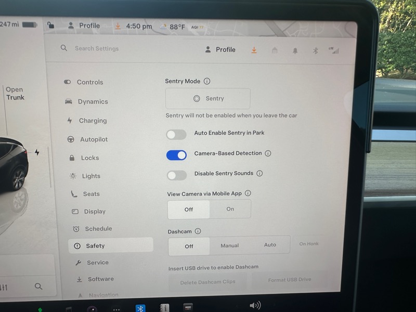416x312 pixels.
Task: Select Auto for the Dashcam mode
Action: (x=270, y=245)
